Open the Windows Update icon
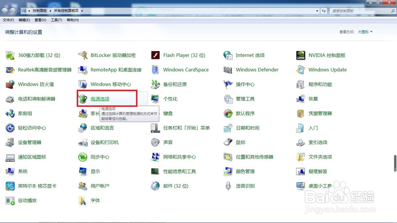The height and width of the screenshot is (223, 397). coord(301,70)
